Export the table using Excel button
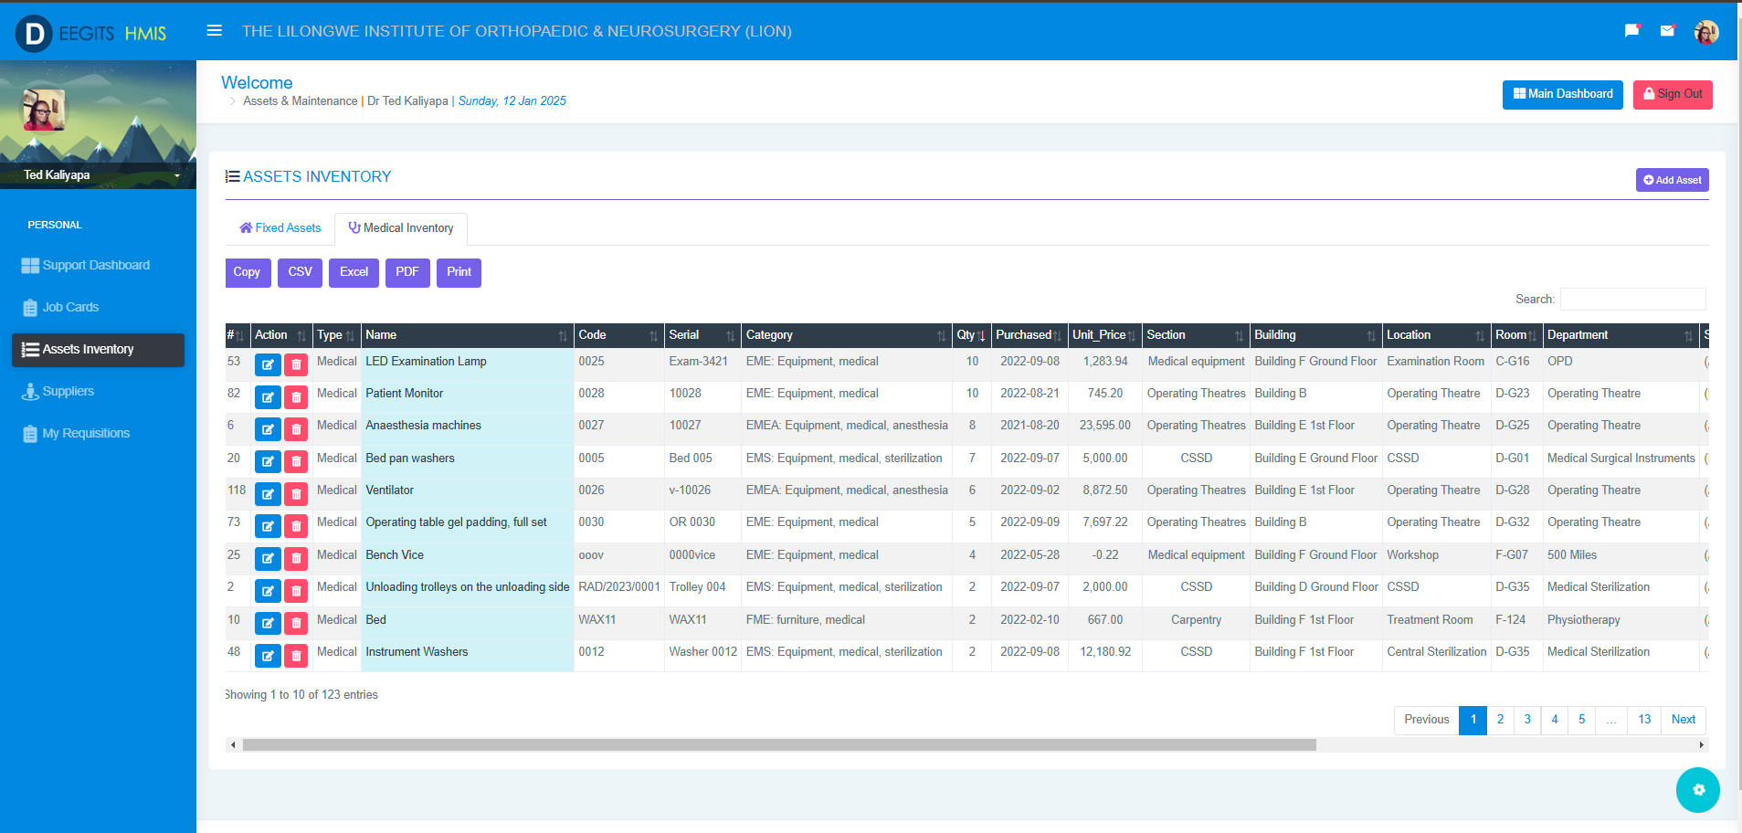The image size is (1742, 833). pyautogui.click(x=354, y=272)
